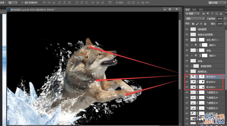Open Layers panel flyout menu
The width and height of the screenshot is (227, 126).
(x=226, y=10)
